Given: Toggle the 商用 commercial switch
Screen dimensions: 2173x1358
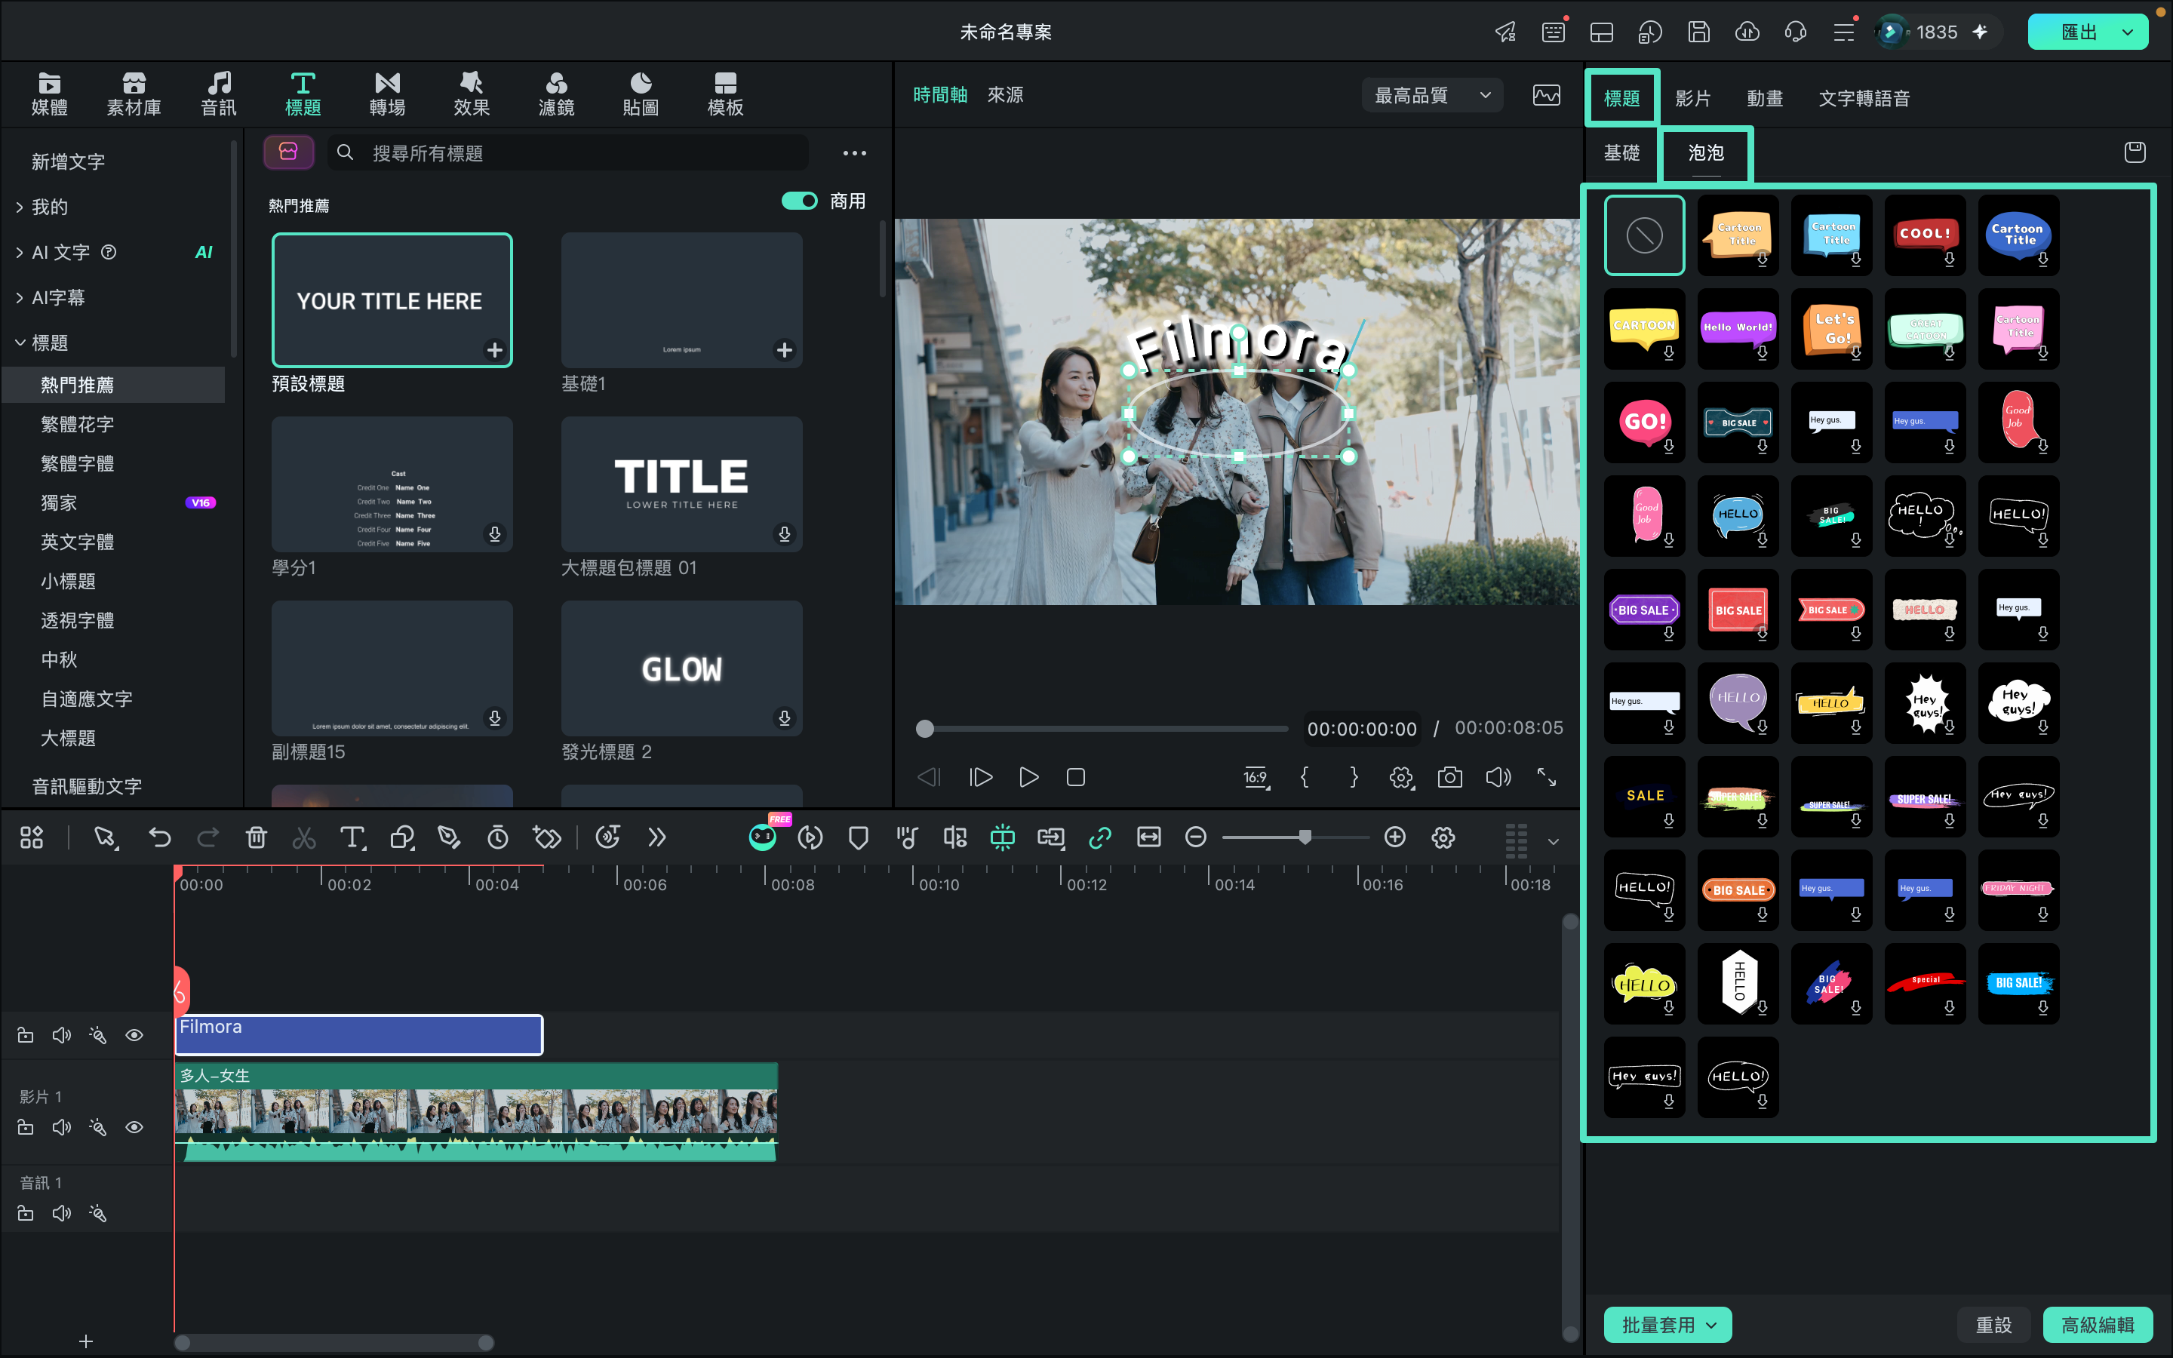Looking at the screenshot, I should [799, 201].
